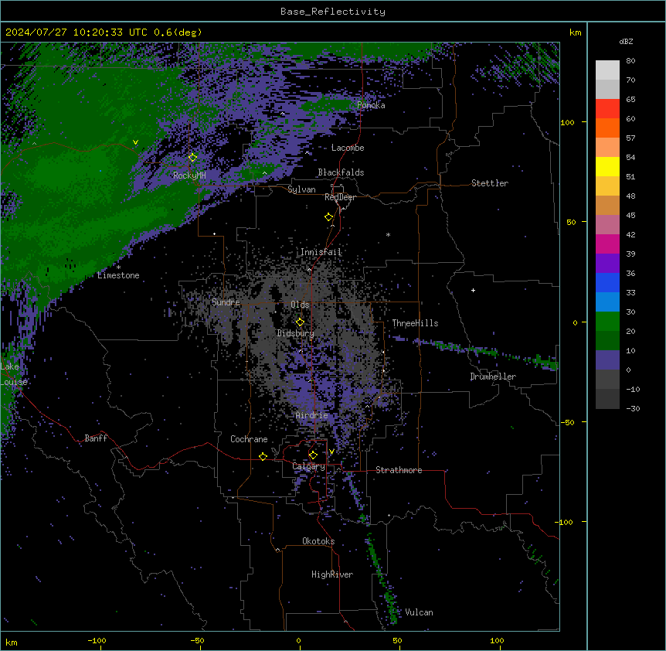Click the Lake Louise label
Image resolution: width=666 pixels, height=651 pixels.
pyautogui.click(x=14, y=374)
